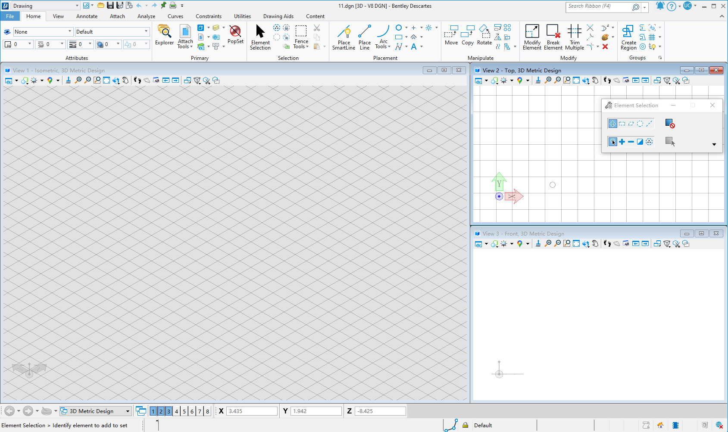Screen dimensions: 728x432
Task: Click the X coordinate input field
Action: coord(252,411)
